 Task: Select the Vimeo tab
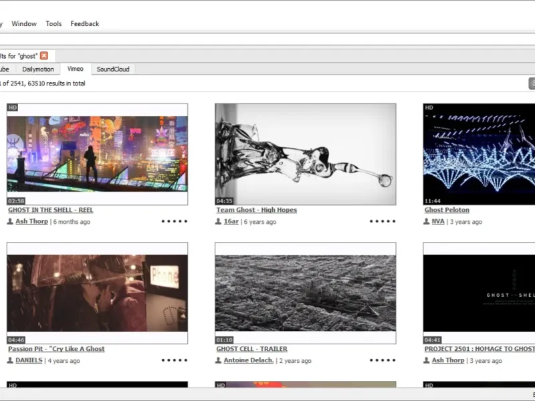[x=76, y=69]
